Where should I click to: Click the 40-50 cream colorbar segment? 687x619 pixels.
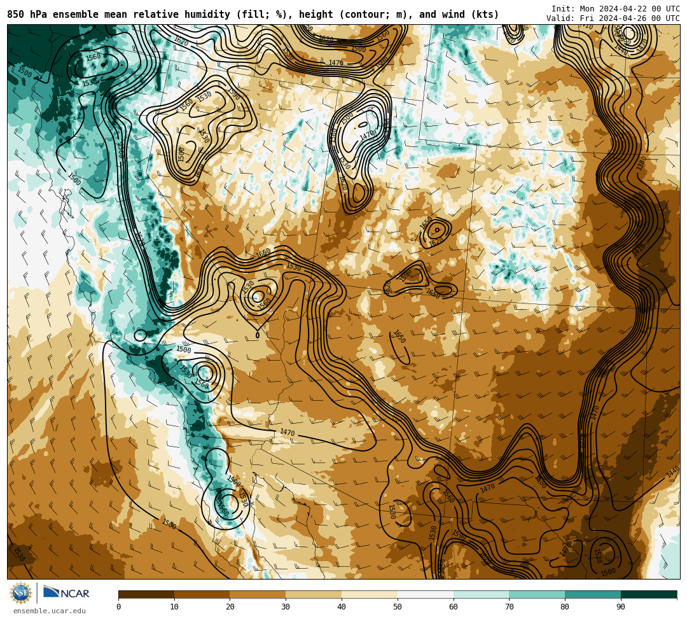coord(370,594)
